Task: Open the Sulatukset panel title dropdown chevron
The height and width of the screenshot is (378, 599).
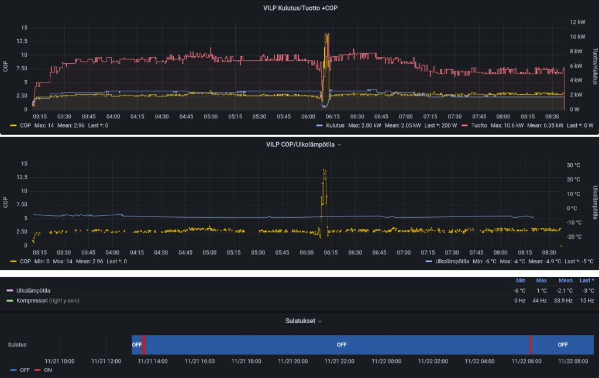Action: pyautogui.click(x=319, y=321)
